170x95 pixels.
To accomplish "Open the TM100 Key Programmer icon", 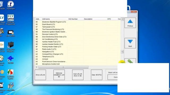I will point(11,20).
